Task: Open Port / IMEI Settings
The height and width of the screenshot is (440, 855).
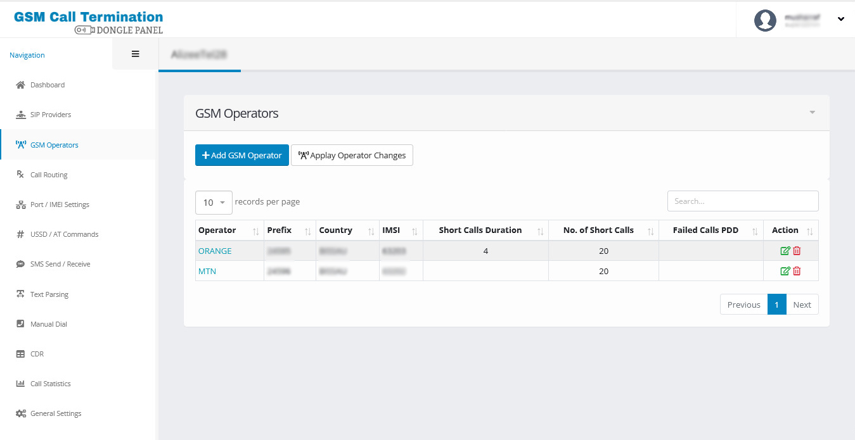Action: click(x=60, y=204)
